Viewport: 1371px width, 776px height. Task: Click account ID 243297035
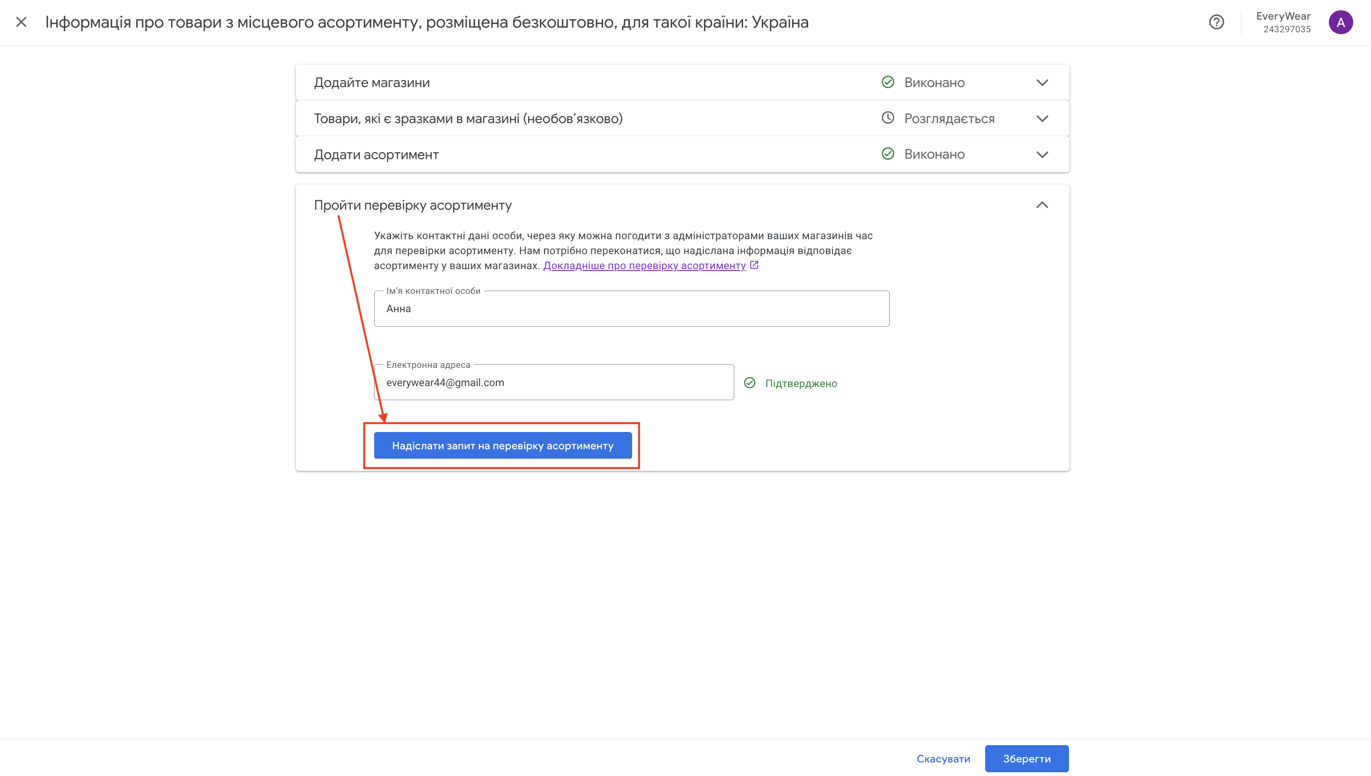[1287, 29]
